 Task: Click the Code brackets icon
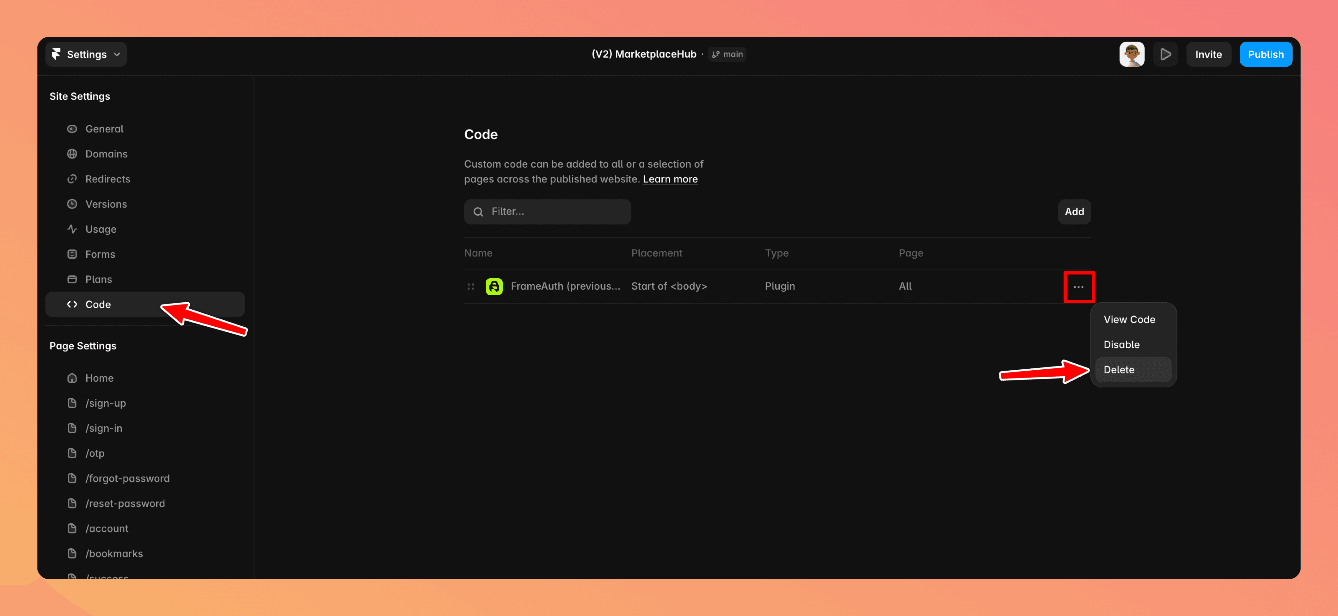click(72, 305)
